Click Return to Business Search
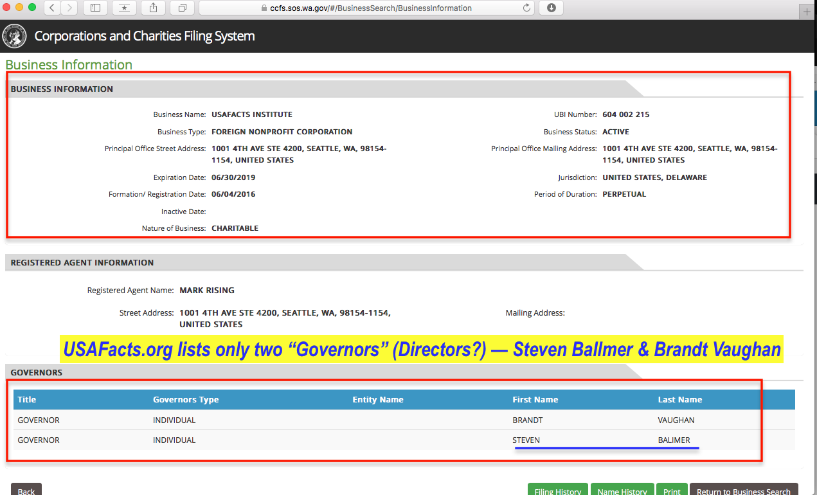817x495 pixels. coord(744,490)
